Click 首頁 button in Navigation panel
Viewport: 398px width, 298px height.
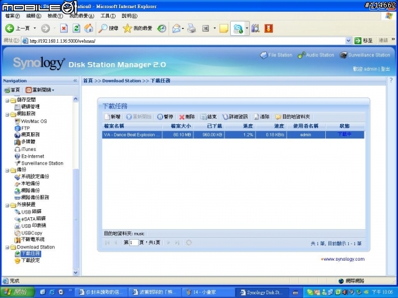tap(12, 90)
